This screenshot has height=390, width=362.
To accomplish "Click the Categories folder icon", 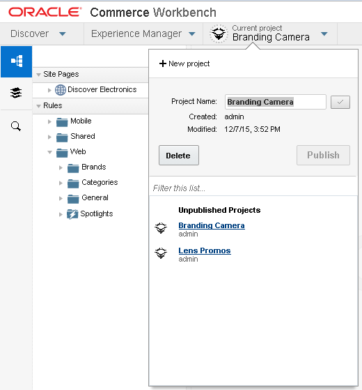I will coord(73,183).
